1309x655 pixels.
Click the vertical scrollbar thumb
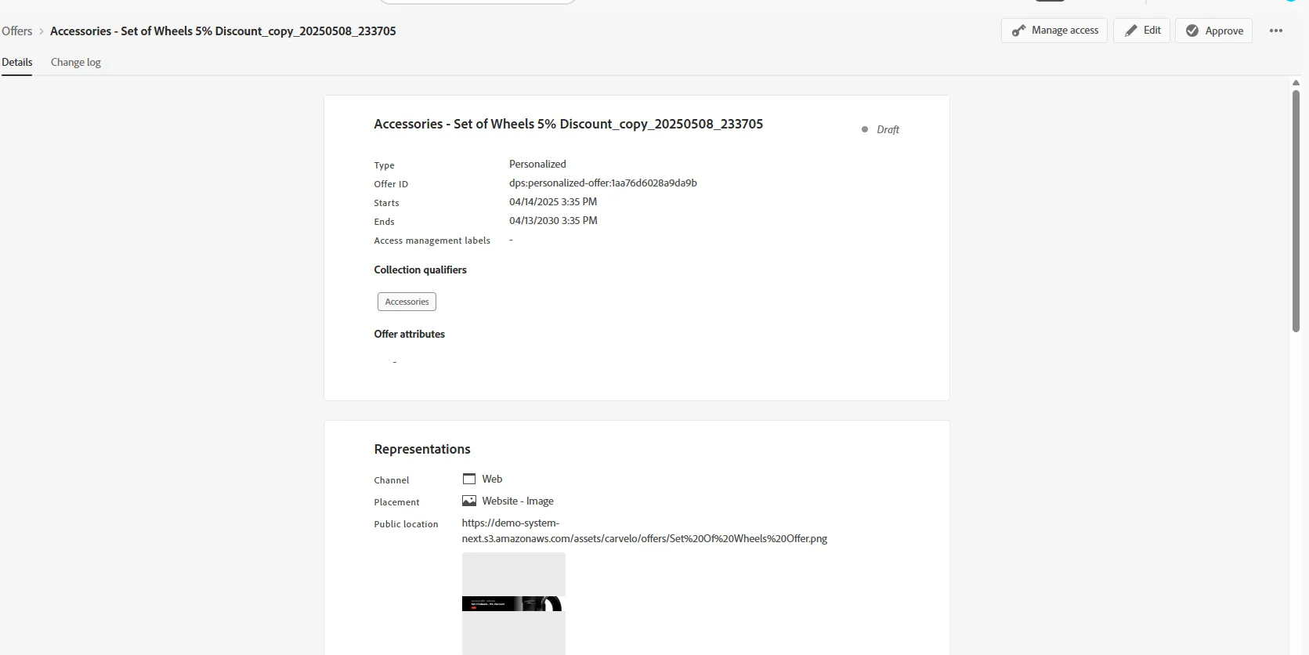tap(1296, 210)
